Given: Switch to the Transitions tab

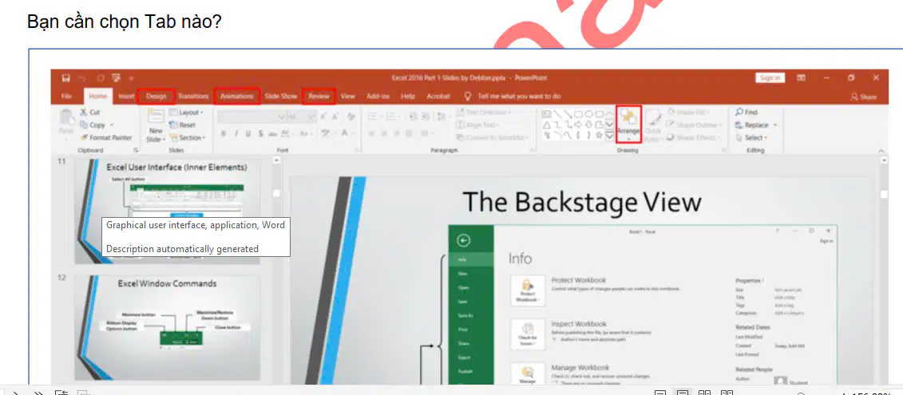Looking at the screenshot, I should (x=193, y=97).
